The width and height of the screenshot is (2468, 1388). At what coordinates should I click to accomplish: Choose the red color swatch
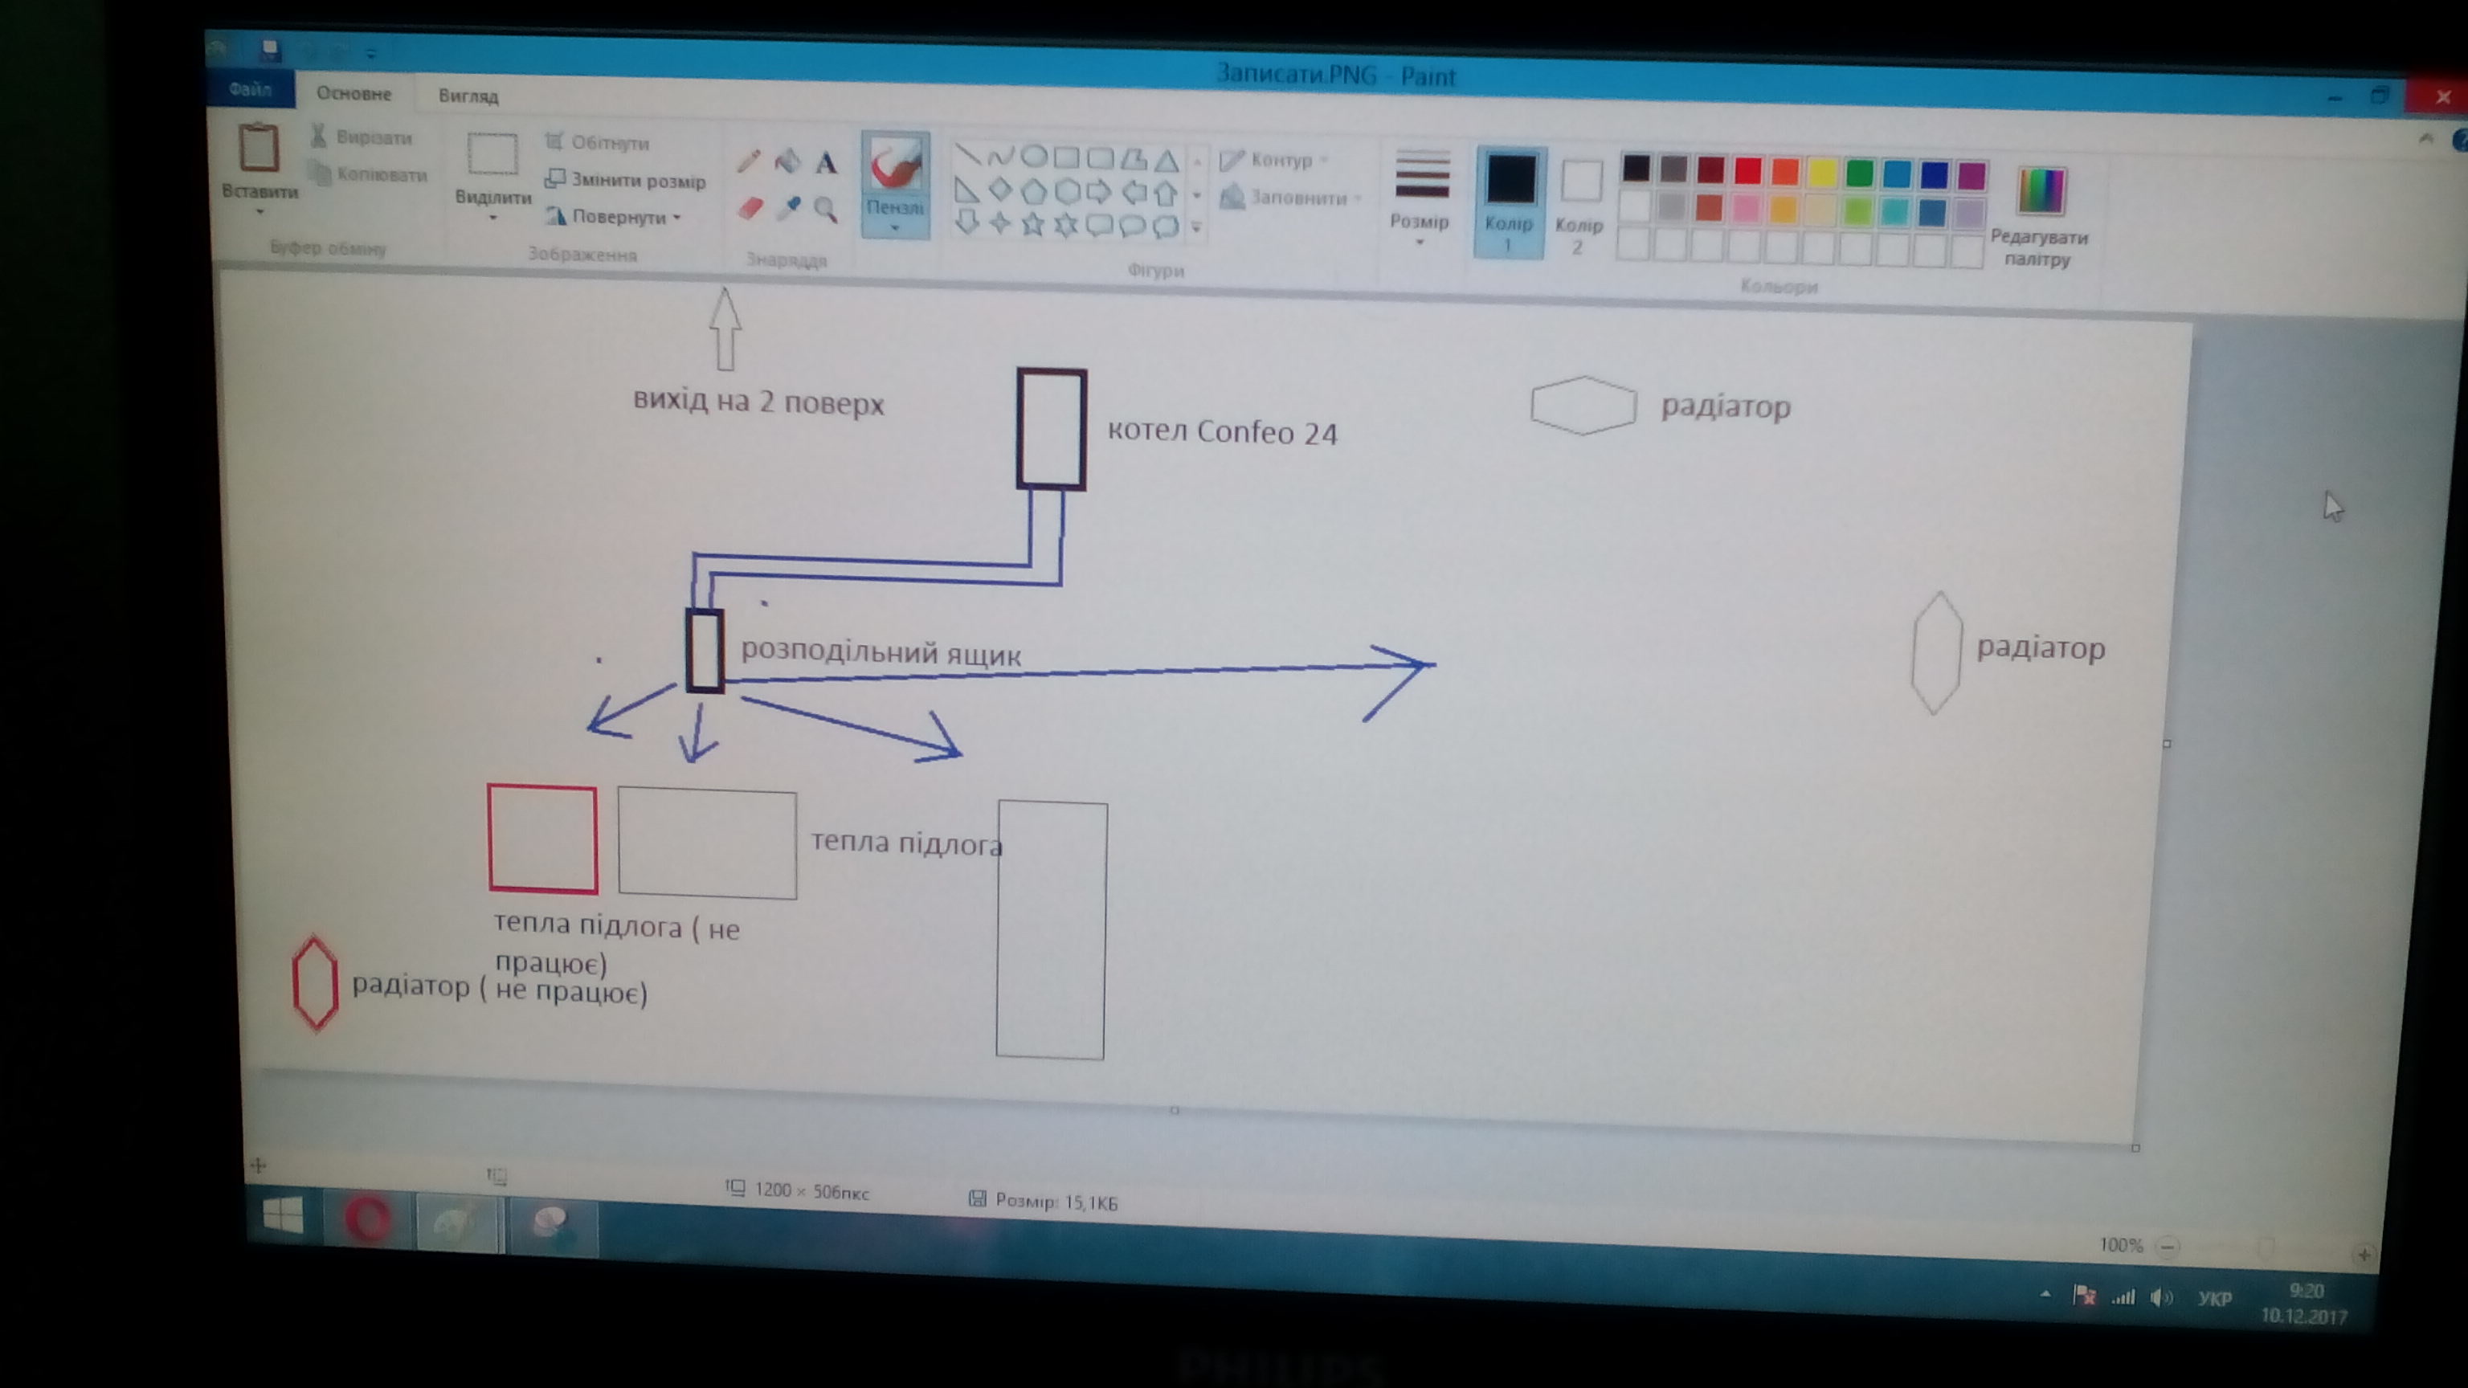point(1747,170)
